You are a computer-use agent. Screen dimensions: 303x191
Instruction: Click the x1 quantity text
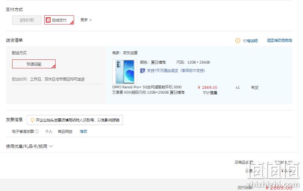pyautogui.click(x=238, y=88)
